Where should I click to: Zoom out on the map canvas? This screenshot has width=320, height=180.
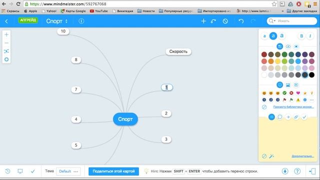pyautogui.click(x=6, y=43)
